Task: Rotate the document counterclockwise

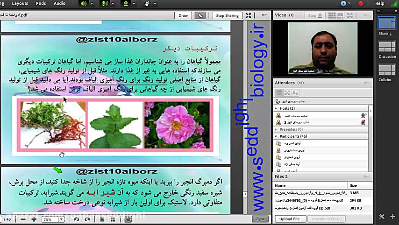Action: pos(76,219)
